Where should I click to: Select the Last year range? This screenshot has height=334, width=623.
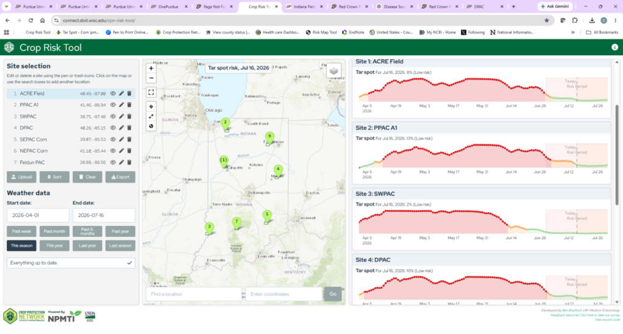coord(88,245)
